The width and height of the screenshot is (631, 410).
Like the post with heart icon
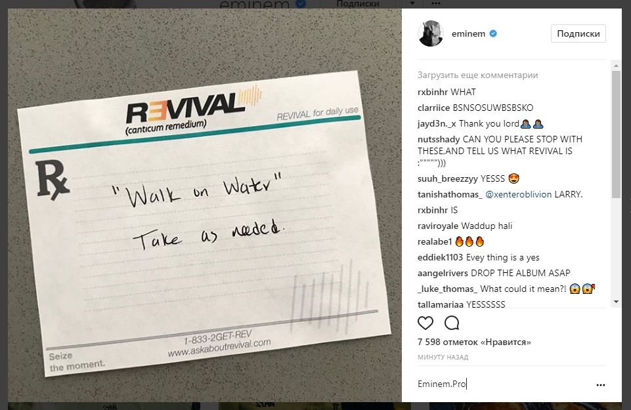pos(425,323)
